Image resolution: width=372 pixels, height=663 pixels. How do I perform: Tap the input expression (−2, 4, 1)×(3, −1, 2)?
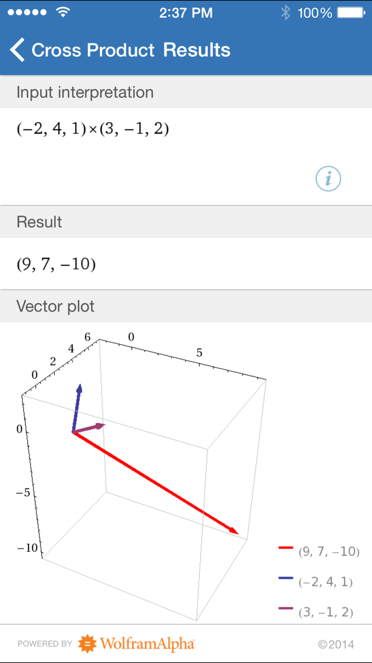(93, 129)
